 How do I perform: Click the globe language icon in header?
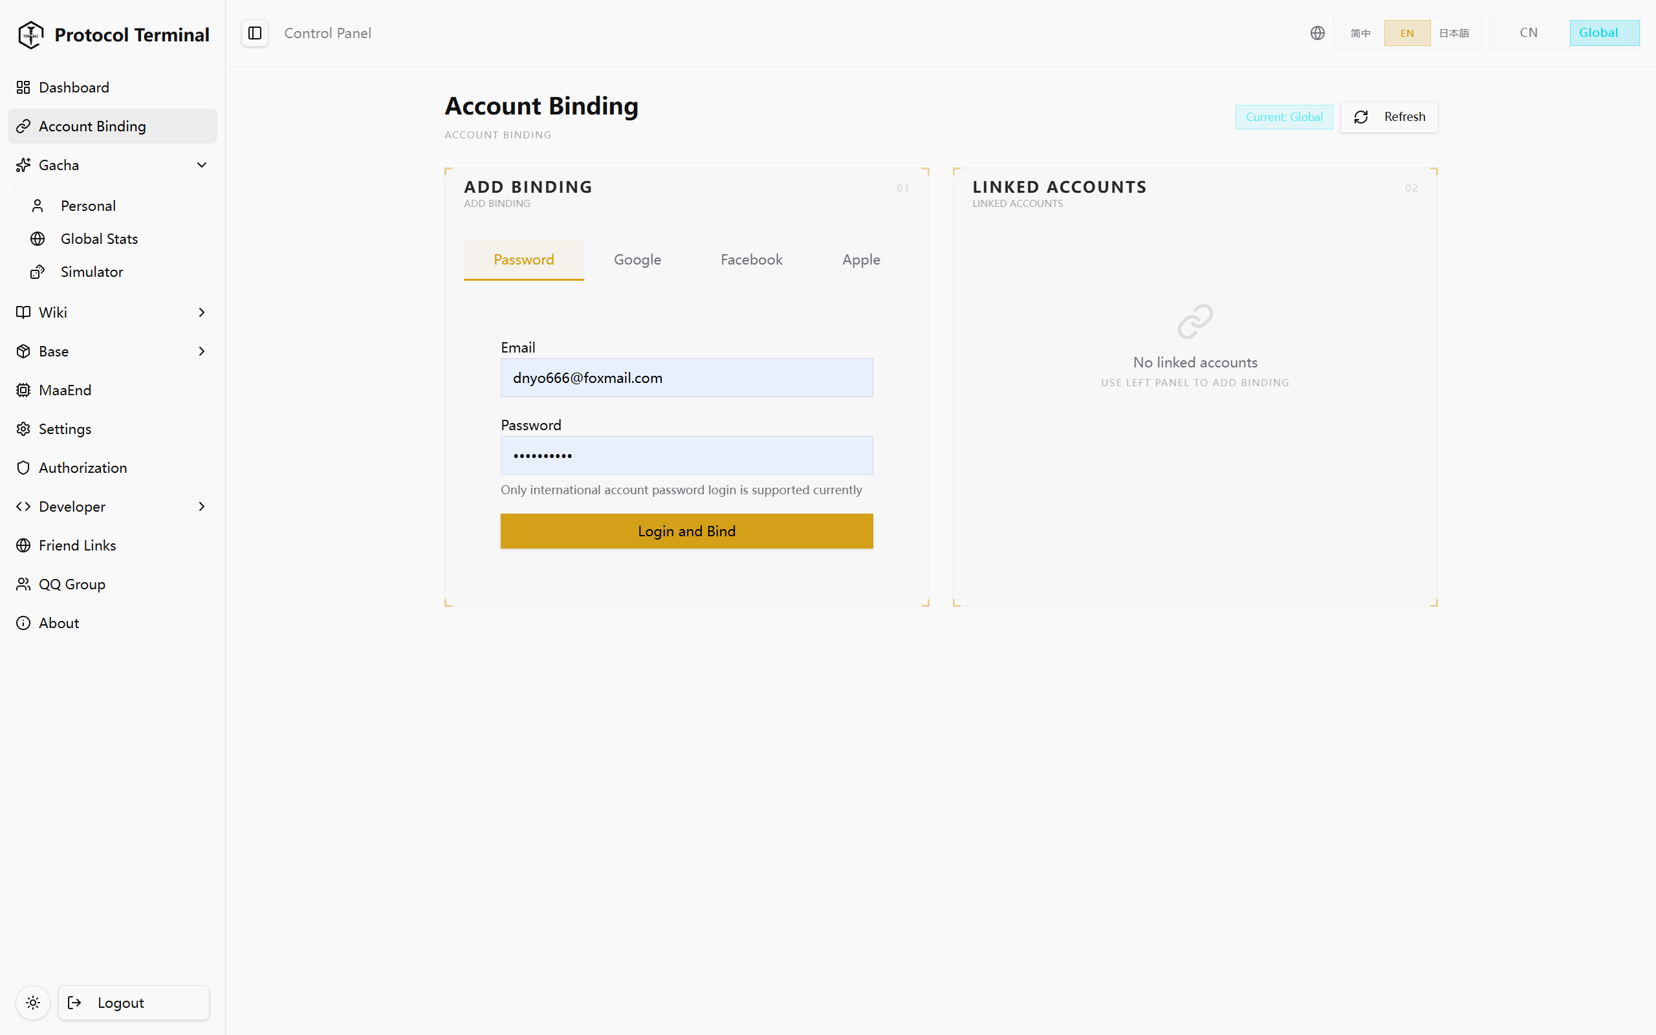tap(1317, 33)
